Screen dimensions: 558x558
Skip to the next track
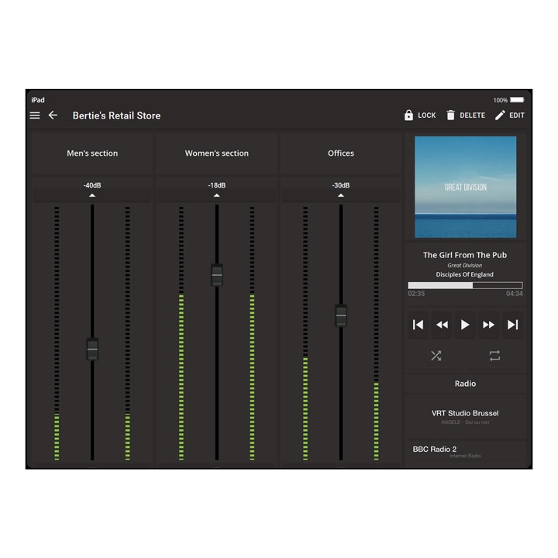[512, 325]
